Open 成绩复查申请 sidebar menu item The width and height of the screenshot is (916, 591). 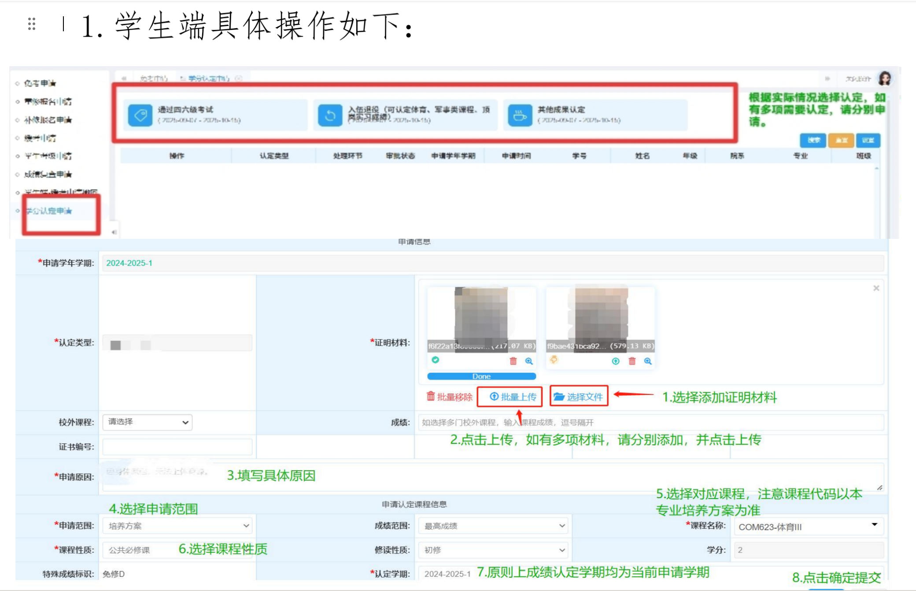[48, 175]
